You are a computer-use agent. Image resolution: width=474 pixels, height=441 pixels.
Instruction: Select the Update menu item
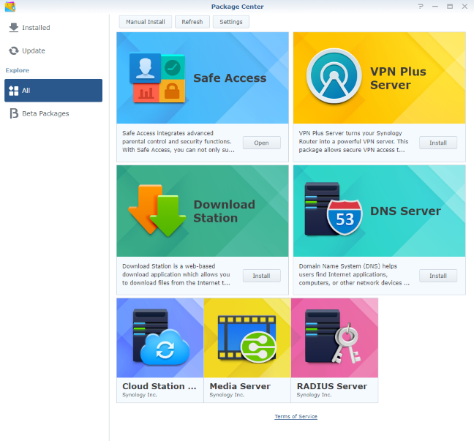[x=53, y=50]
